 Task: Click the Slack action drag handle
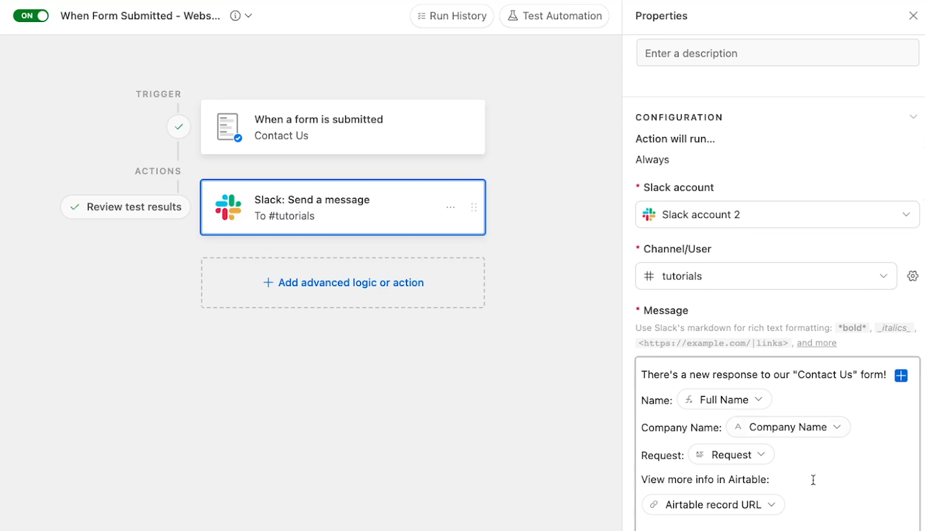click(x=473, y=207)
